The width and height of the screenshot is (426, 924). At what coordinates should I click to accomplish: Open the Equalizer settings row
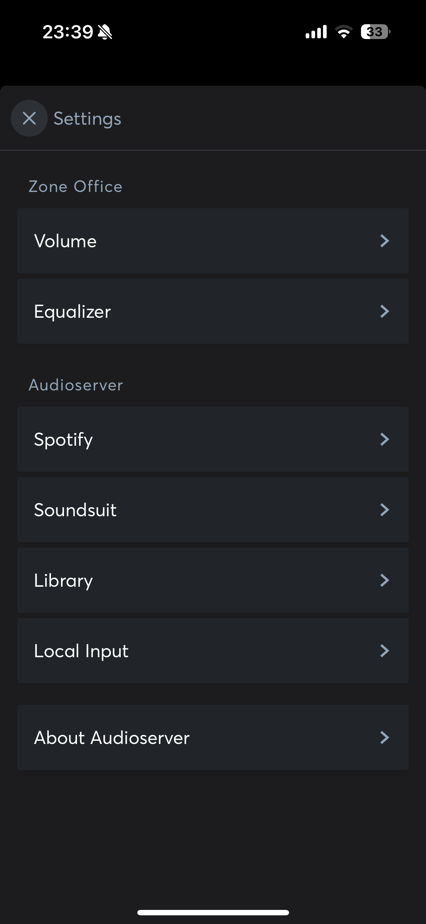(x=212, y=311)
